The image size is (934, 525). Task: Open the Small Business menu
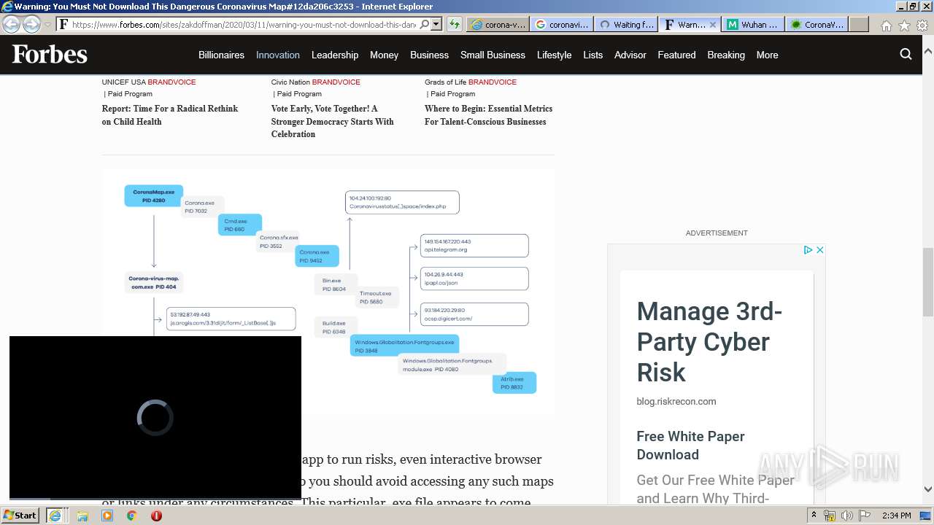coord(493,55)
